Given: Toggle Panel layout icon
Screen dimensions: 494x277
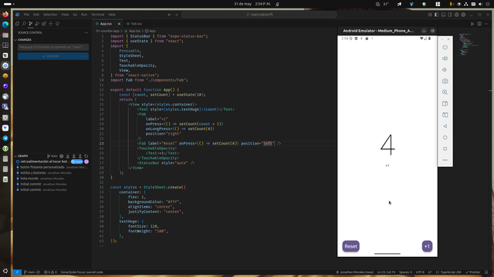Looking at the screenshot, I should pyautogui.click(x=443, y=15).
